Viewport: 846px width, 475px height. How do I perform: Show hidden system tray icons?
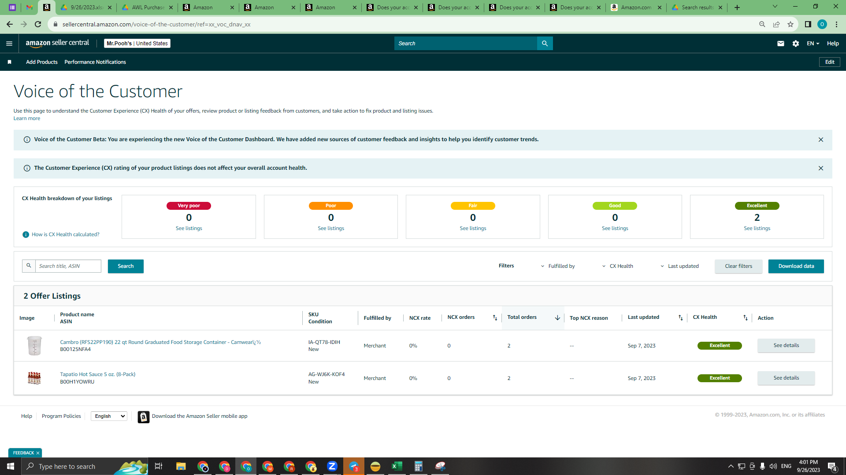731,466
